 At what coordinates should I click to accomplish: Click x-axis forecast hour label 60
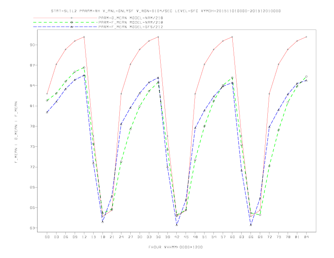(232, 237)
